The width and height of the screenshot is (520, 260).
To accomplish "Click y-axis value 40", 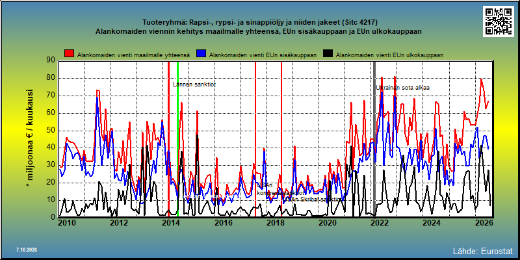I will pos(51,148).
